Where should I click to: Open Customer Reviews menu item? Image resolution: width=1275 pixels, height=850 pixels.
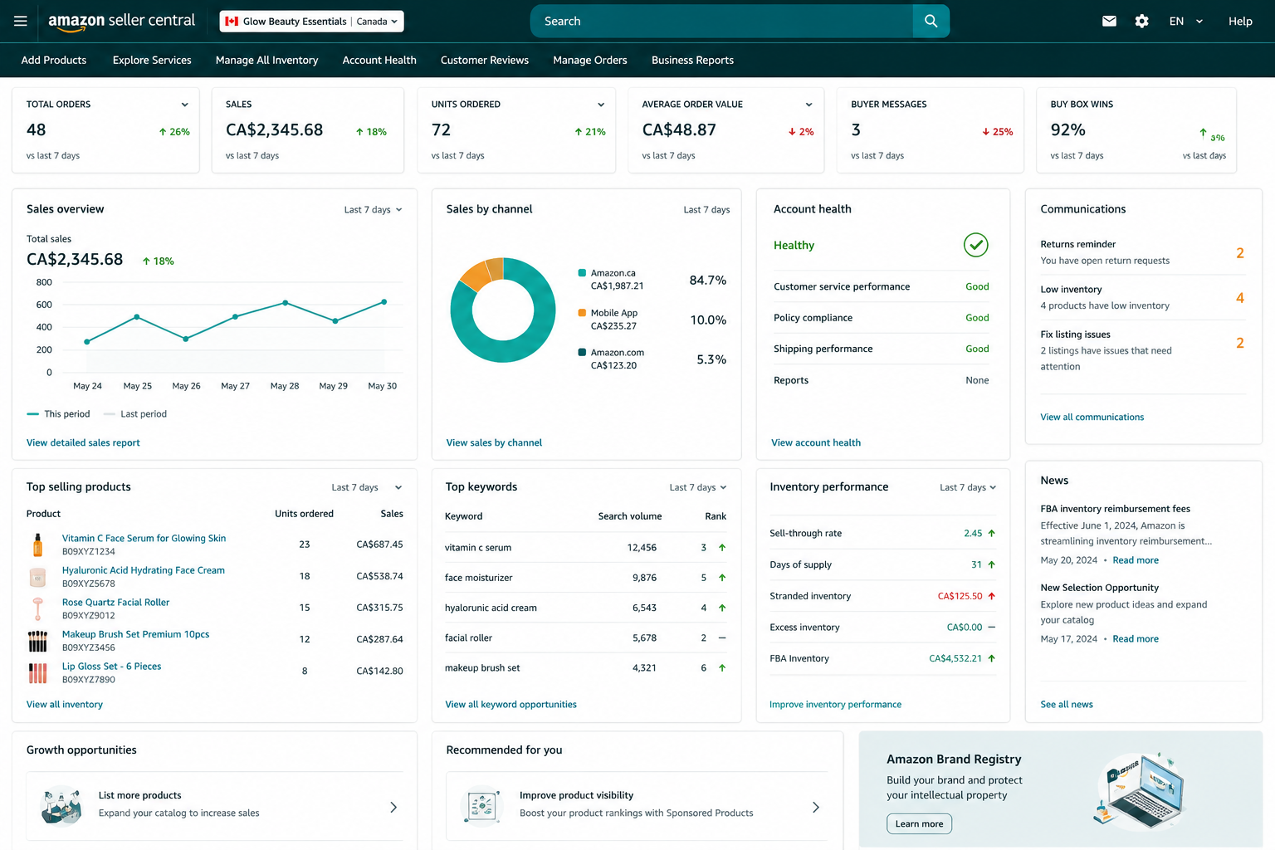(x=485, y=61)
